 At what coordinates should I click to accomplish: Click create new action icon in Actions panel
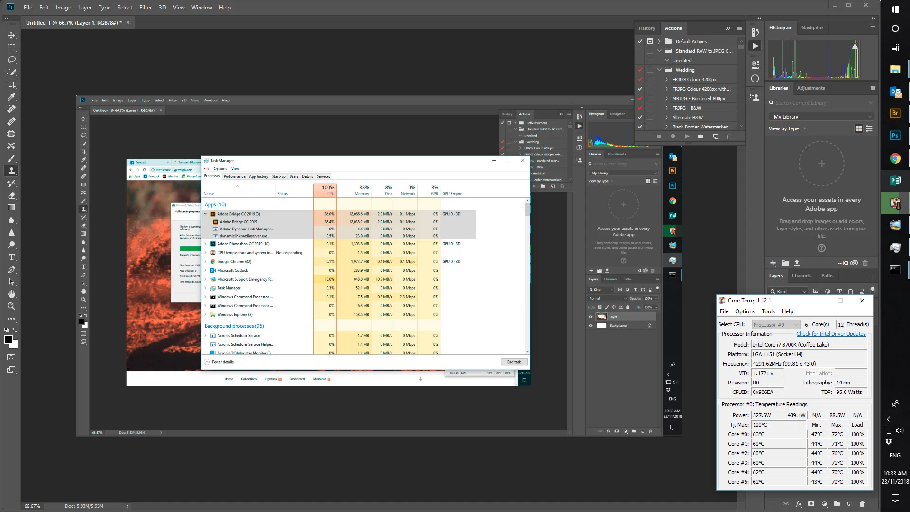pyautogui.click(x=715, y=137)
